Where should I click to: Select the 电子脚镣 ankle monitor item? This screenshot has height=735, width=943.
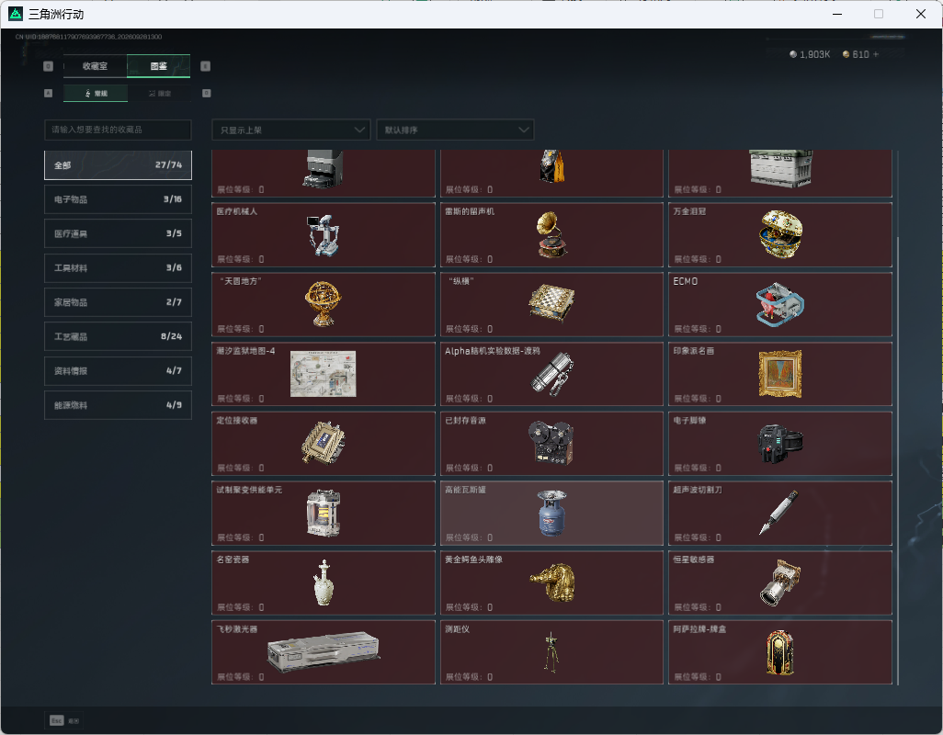[780, 444]
